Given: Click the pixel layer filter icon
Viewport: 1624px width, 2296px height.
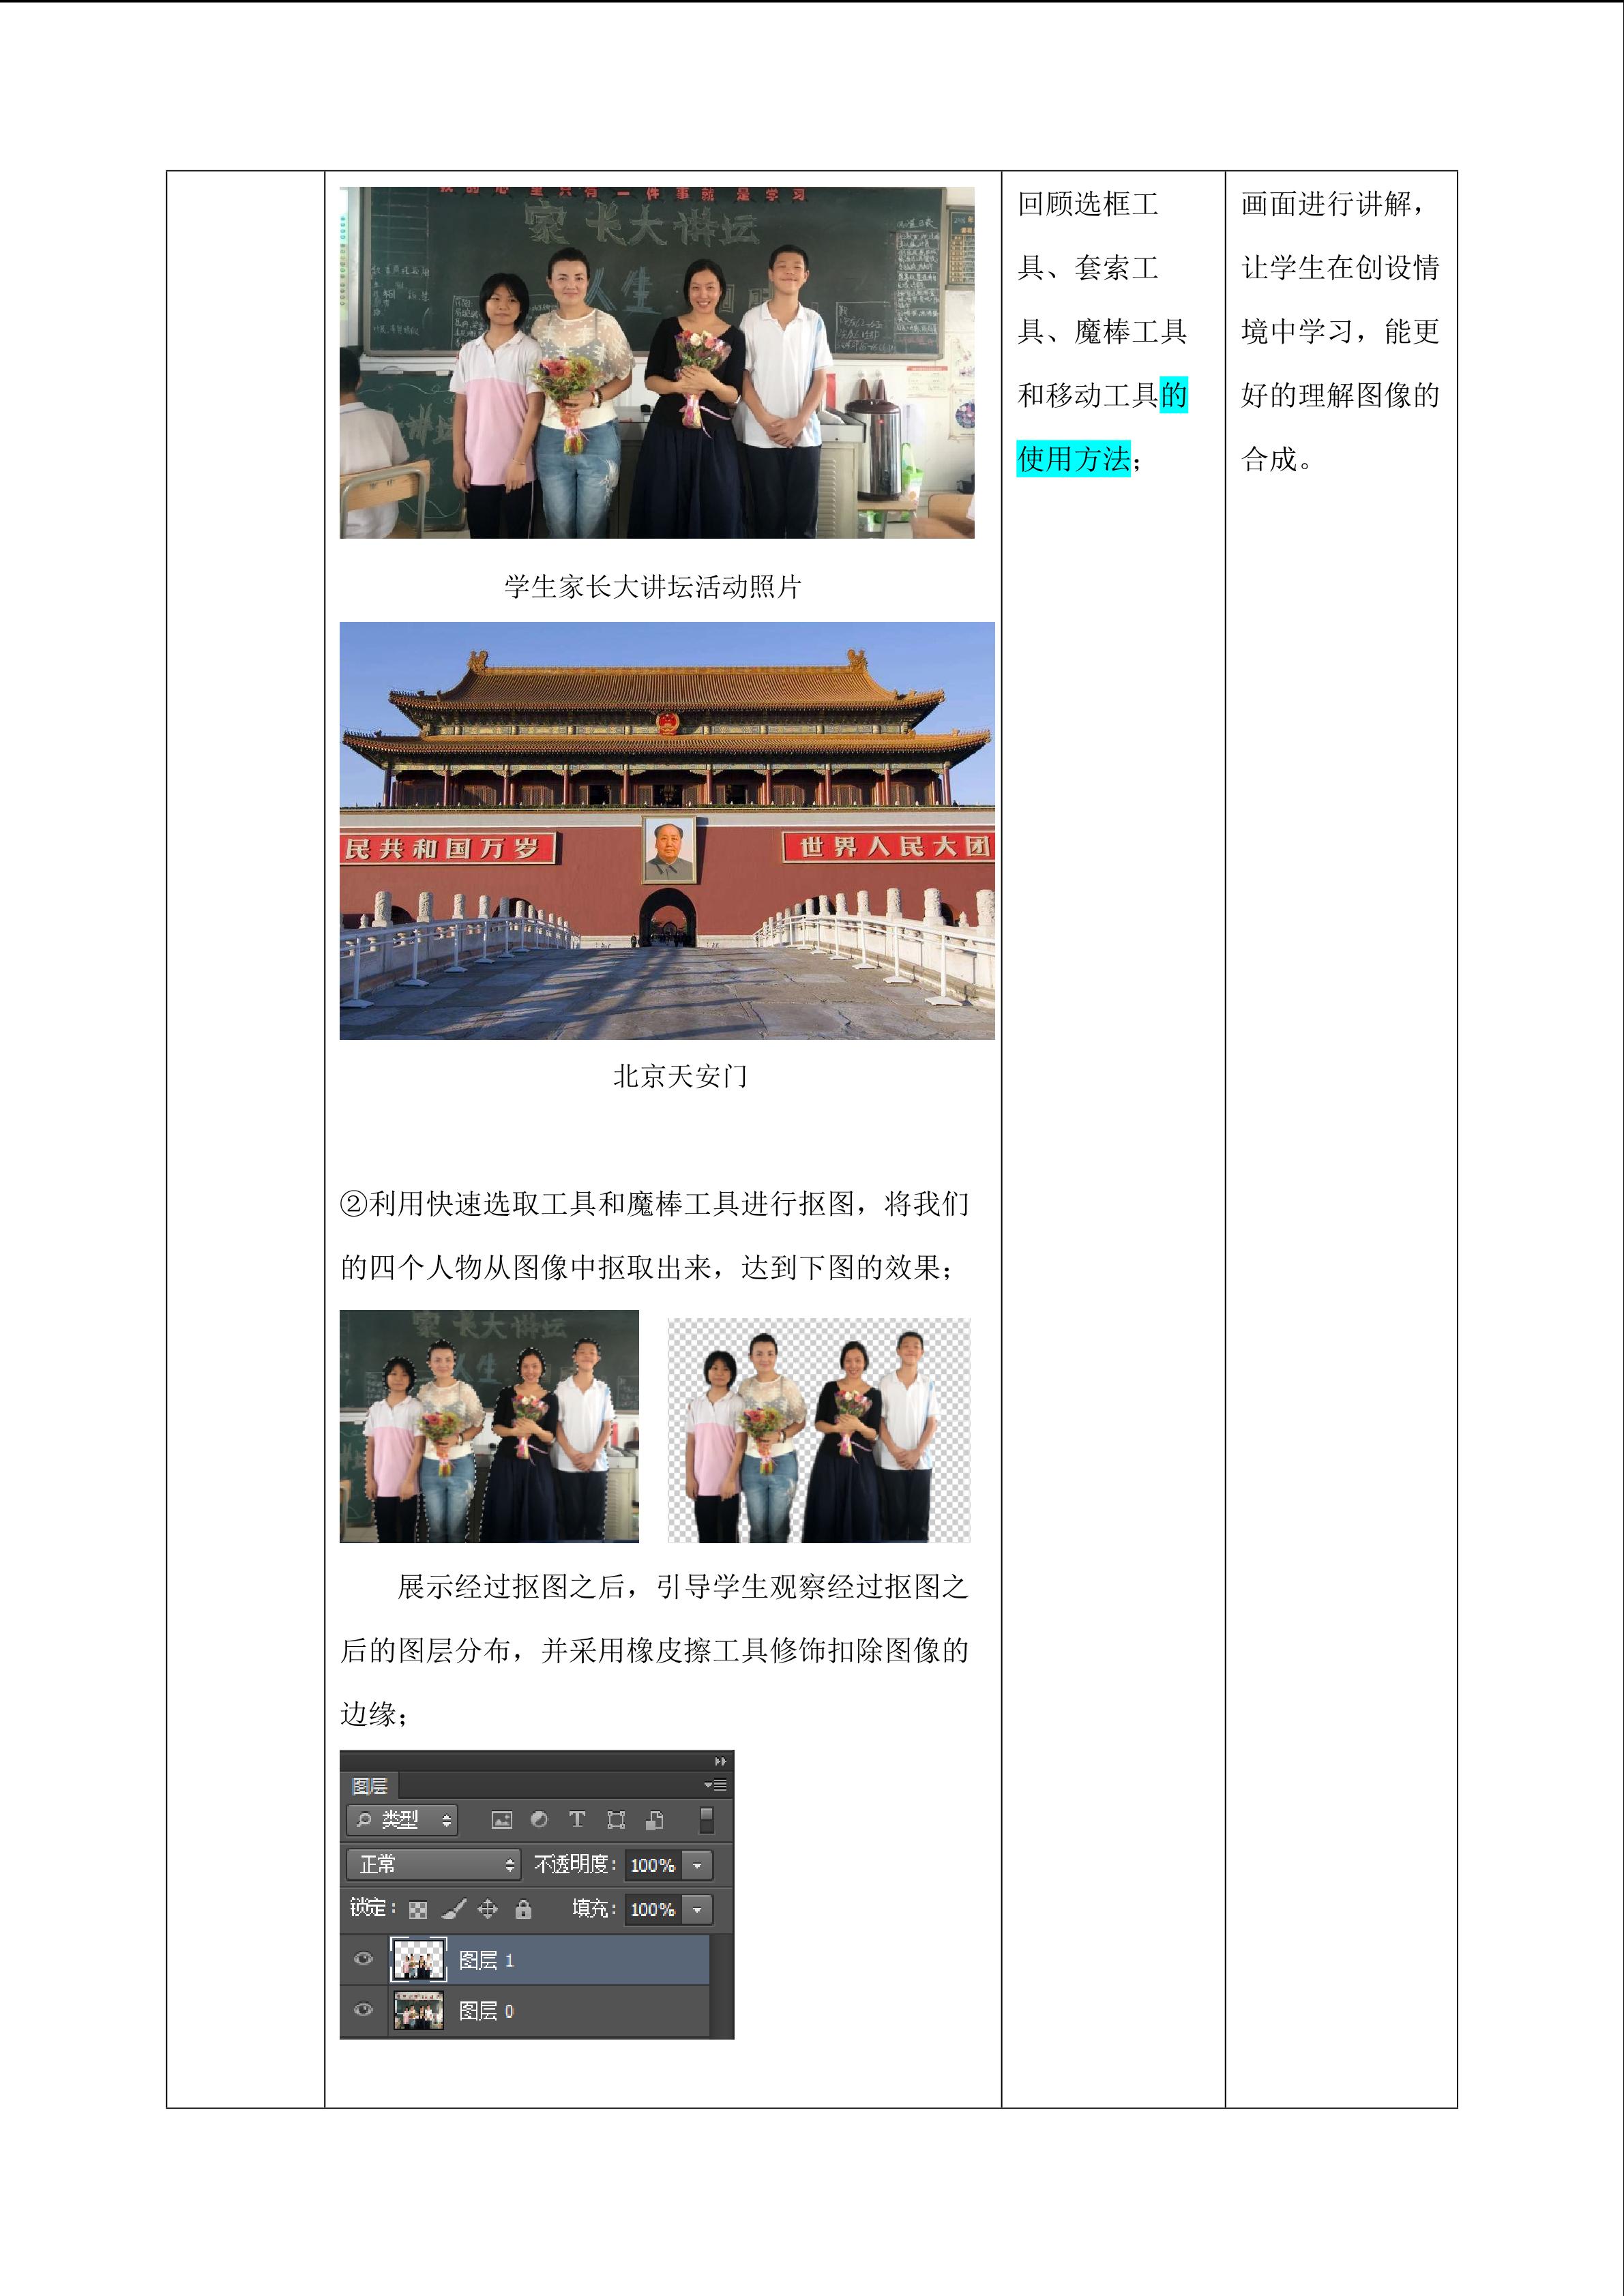Looking at the screenshot, I should (x=502, y=1820).
